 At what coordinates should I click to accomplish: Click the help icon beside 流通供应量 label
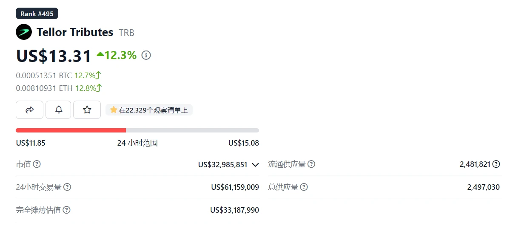coord(311,164)
